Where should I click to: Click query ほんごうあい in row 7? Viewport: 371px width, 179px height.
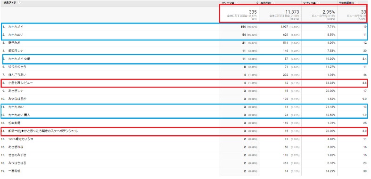tap(17, 75)
